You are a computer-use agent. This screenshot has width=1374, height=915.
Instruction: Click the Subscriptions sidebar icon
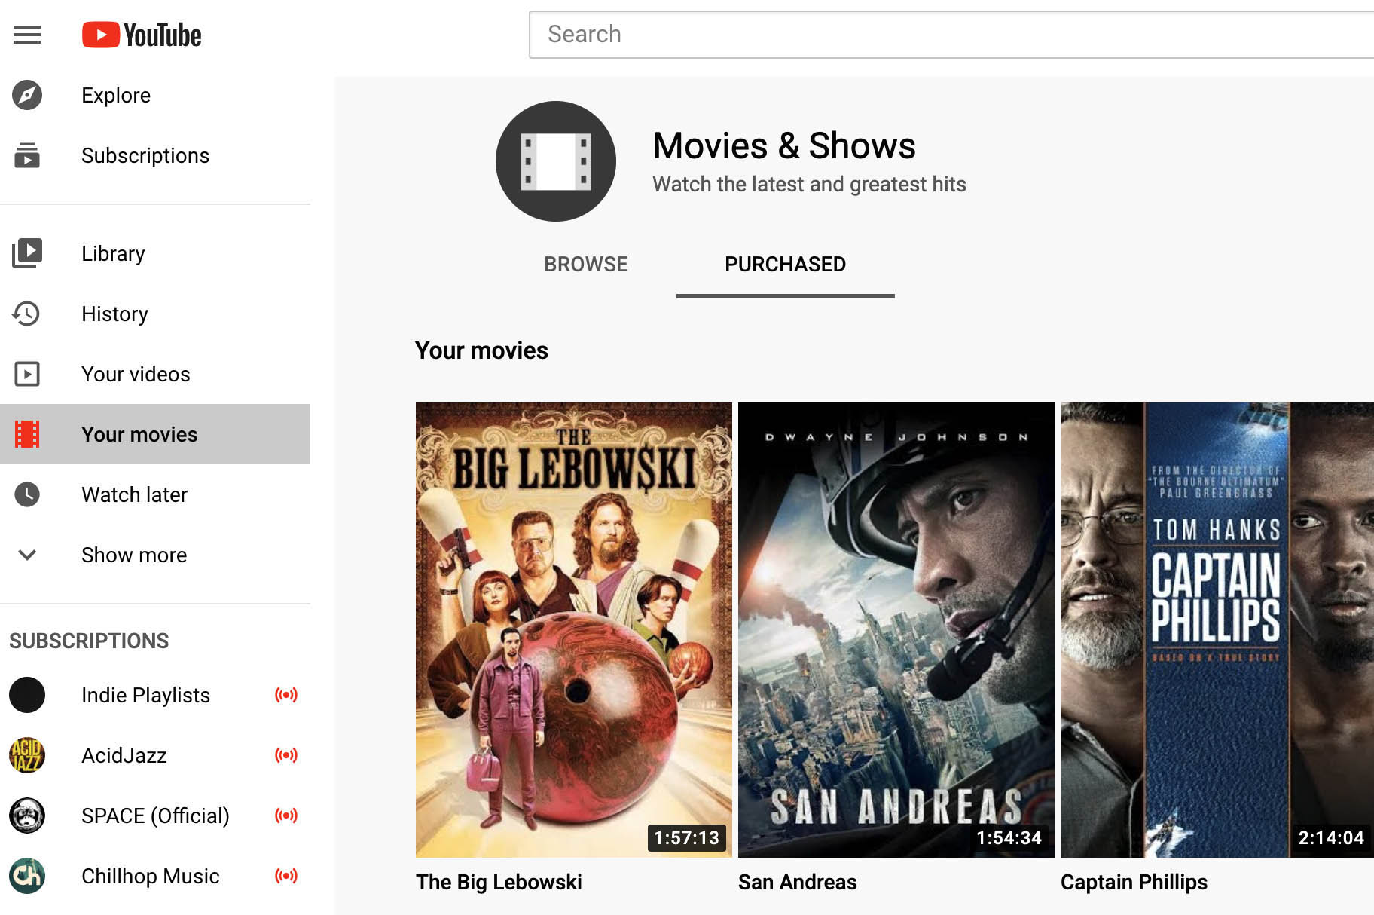tap(27, 155)
